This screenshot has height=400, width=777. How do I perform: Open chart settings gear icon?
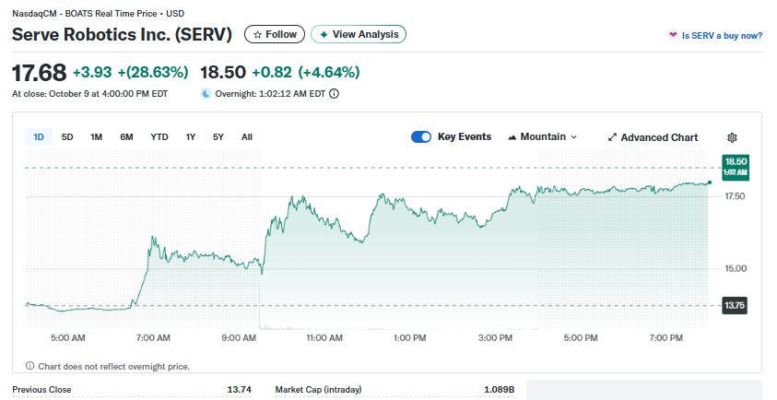pyautogui.click(x=732, y=137)
